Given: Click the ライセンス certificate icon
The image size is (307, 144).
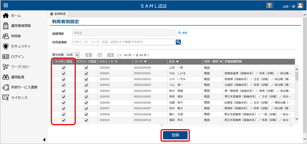Looking at the screenshot, I should coord(6,97).
